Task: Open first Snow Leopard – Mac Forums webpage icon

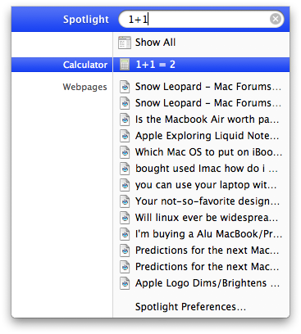Action: 125,87
